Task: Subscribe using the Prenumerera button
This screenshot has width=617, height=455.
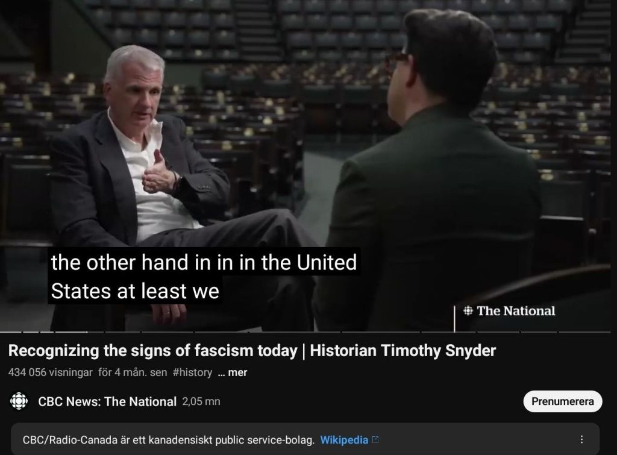Action: click(x=562, y=401)
